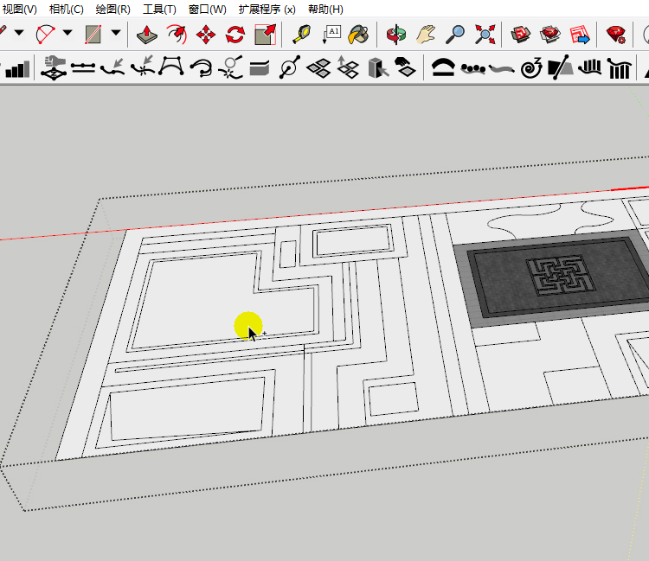Open the 绘图(R) menu
The width and height of the screenshot is (649, 561).
[x=113, y=10]
